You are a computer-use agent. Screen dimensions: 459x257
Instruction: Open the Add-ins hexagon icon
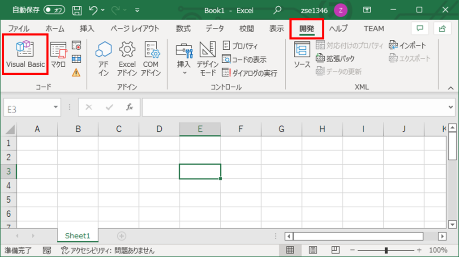tap(103, 58)
